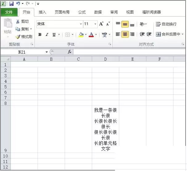Open the 复制 dropdown arrow
Screen dimensions: 187x171
31,29
